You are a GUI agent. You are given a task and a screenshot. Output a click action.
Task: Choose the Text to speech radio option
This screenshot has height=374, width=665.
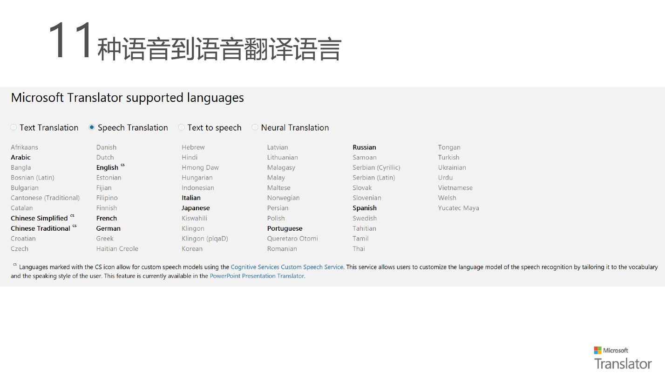pyautogui.click(x=182, y=127)
